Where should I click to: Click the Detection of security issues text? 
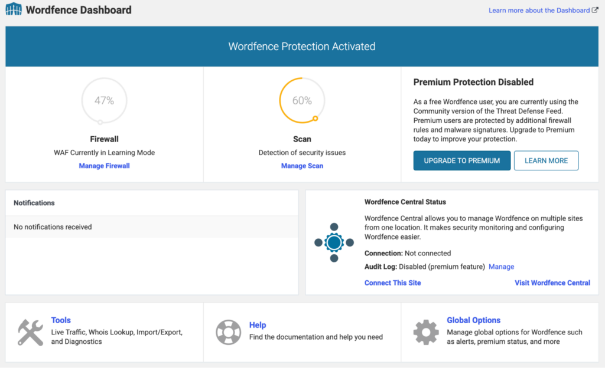(302, 152)
